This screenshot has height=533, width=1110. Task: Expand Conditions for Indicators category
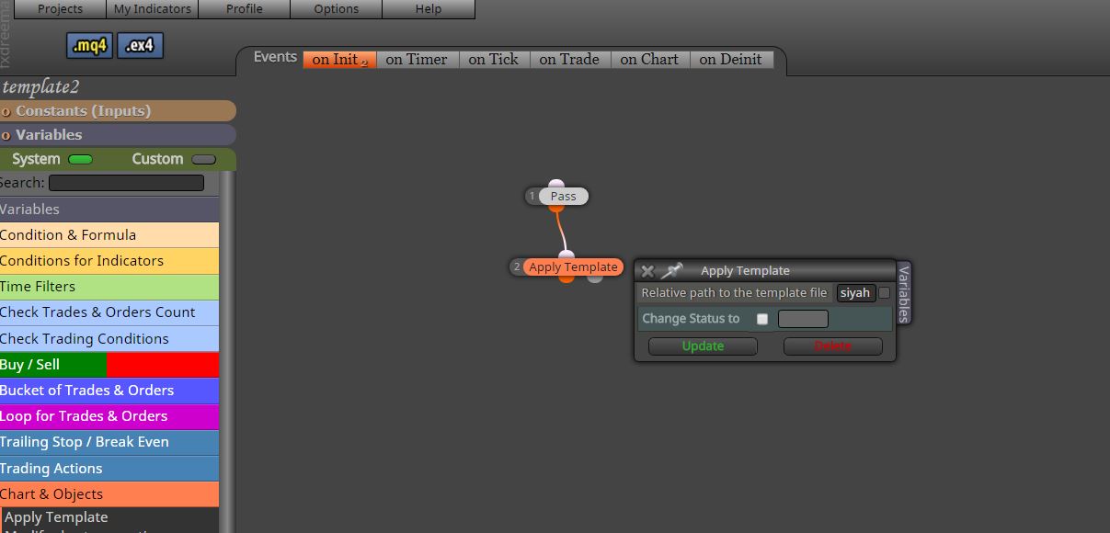(x=109, y=261)
